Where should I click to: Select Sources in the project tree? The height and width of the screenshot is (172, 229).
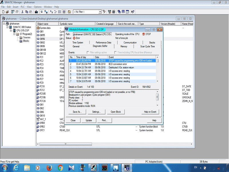pyautogui.click(x=27, y=38)
